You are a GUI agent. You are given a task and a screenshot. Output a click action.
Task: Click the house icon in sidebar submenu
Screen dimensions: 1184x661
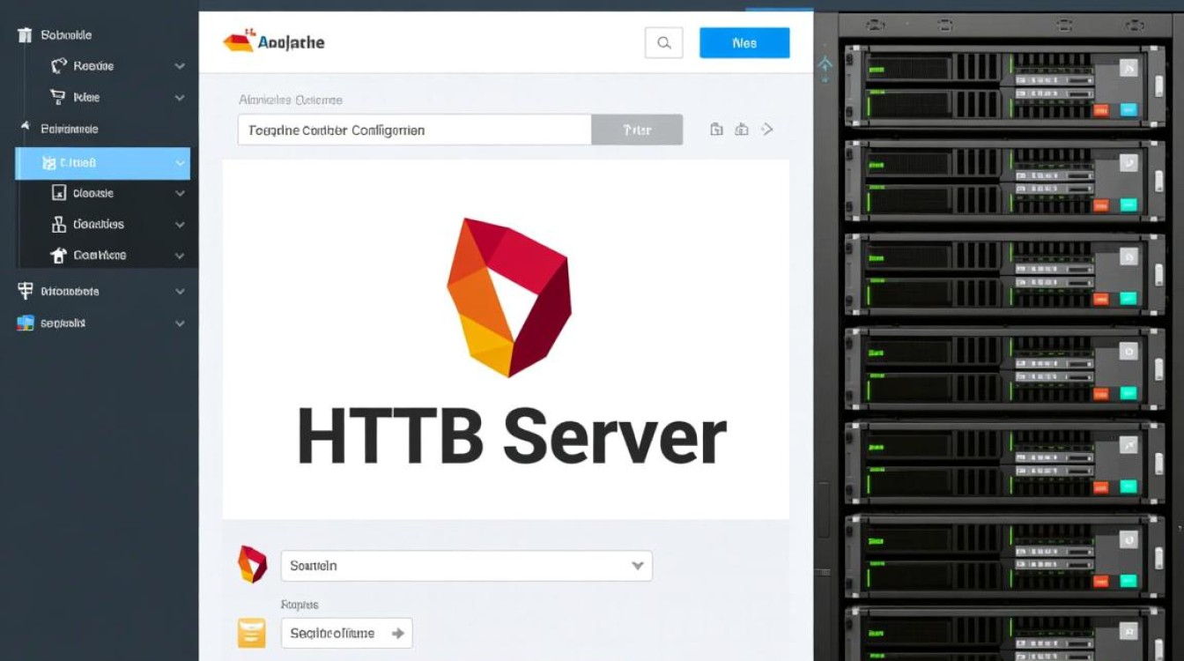59,256
